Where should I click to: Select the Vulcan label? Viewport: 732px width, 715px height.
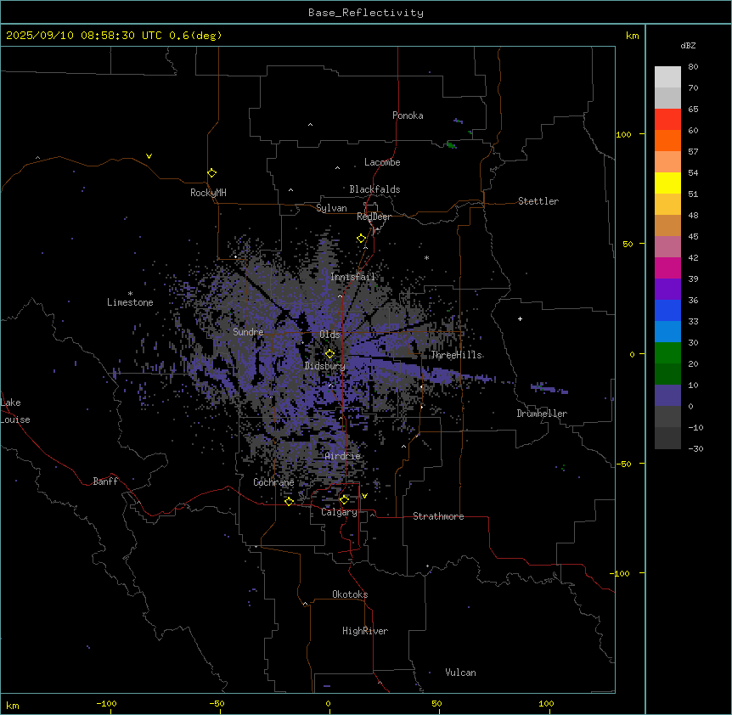[461, 673]
